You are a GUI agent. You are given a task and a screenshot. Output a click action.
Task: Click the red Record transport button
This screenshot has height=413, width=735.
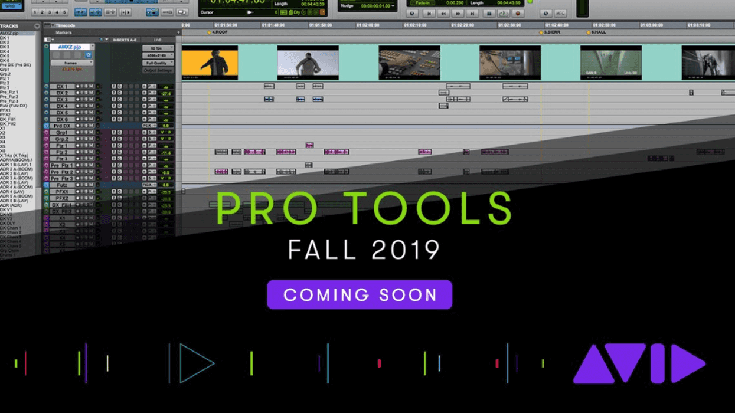(518, 13)
